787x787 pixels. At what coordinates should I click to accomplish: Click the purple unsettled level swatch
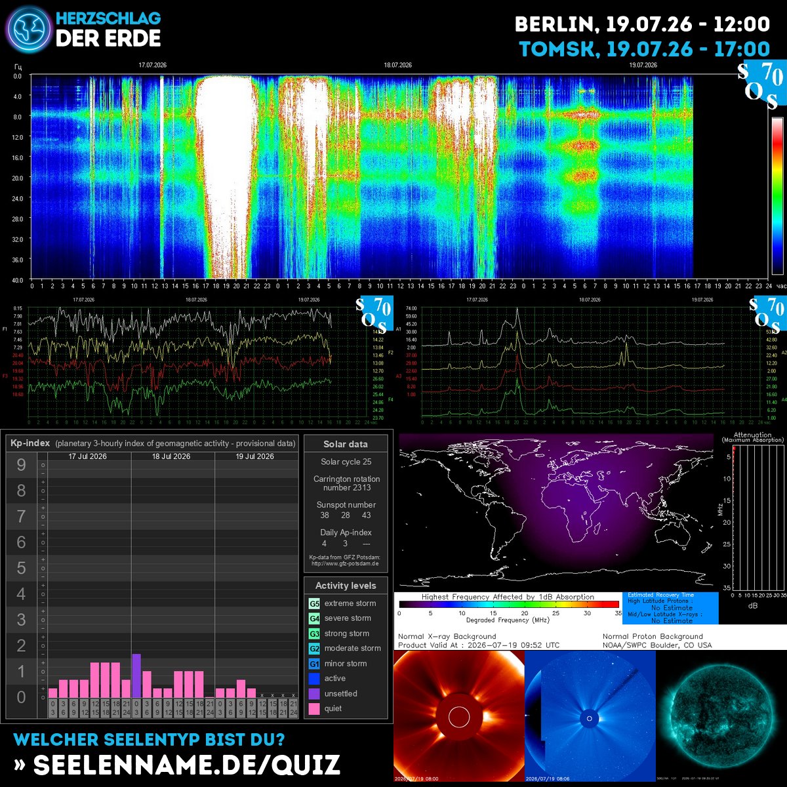pos(314,693)
